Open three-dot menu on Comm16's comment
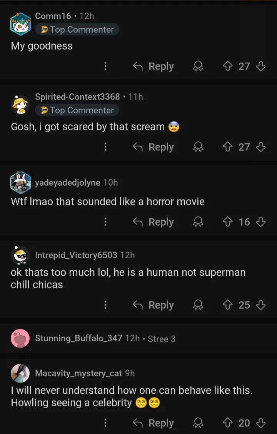The height and width of the screenshot is (434, 277). pos(105,67)
